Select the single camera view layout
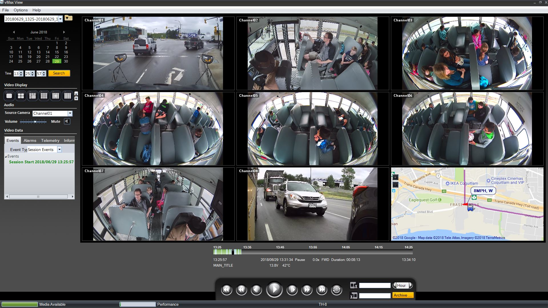Screen dimensions: 548x308 9,96
